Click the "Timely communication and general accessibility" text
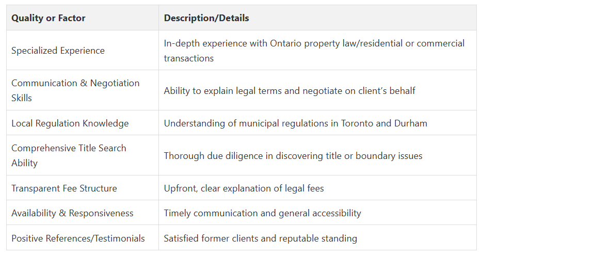595x256 pixels. pos(262,213)
